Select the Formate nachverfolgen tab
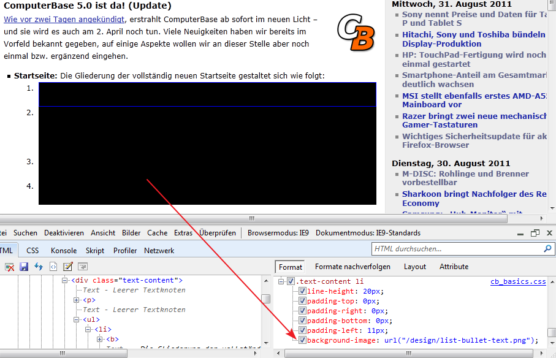The height and width of the screenshot is (358, 556). click(352, 267)
